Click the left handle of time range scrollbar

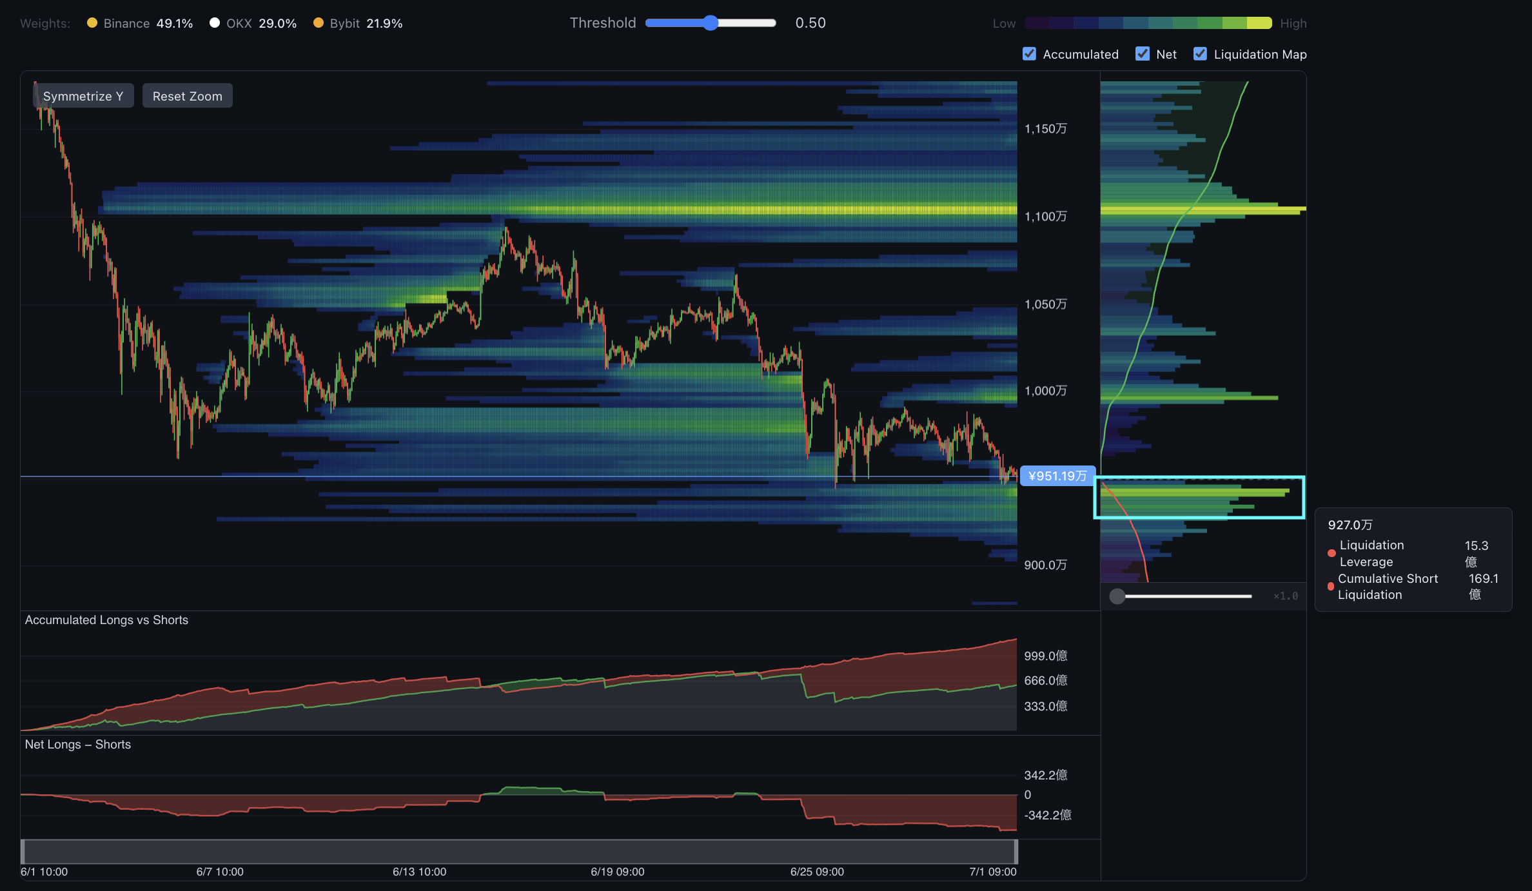point(23,852)
